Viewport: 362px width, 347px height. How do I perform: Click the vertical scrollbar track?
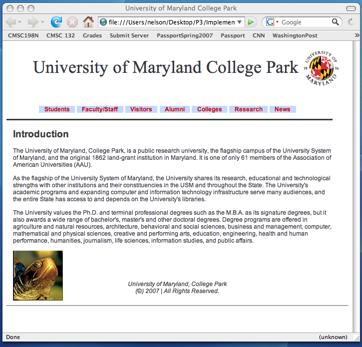tap(356, 187)
